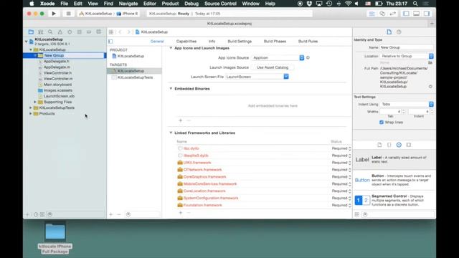Show the Standard editor

372,14
